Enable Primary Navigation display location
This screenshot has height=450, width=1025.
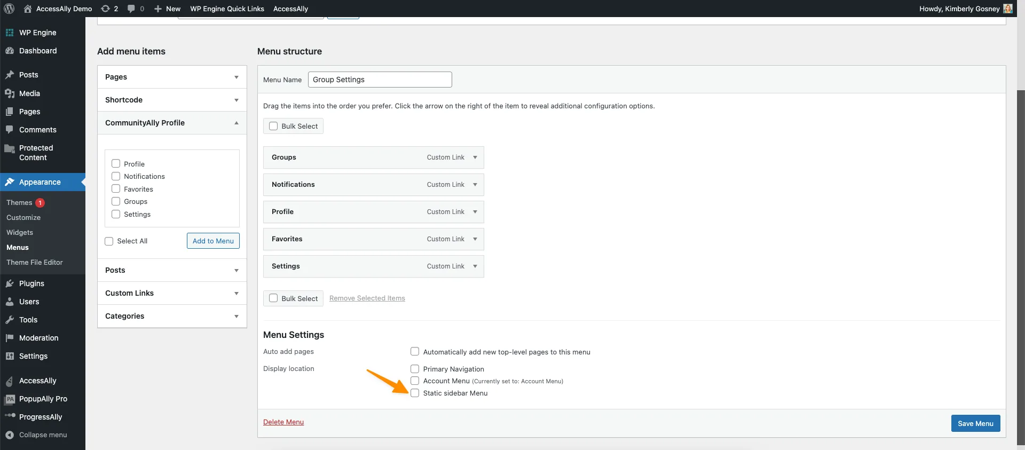click(x=415, y=368)
